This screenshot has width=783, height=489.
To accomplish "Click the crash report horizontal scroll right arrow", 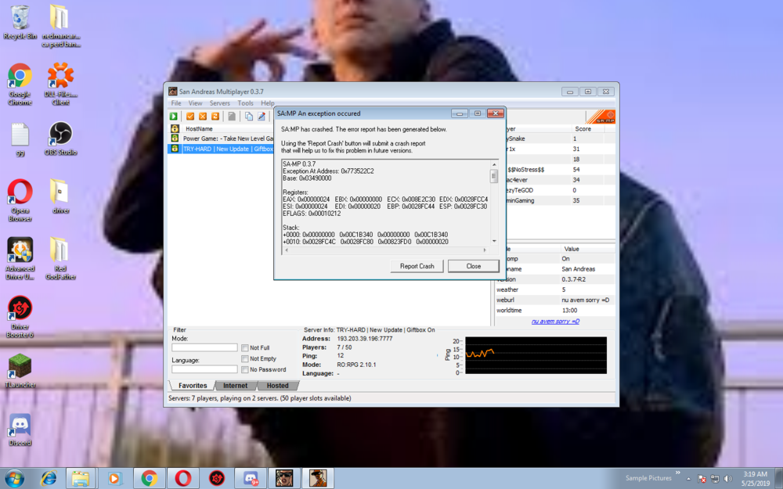I will point(485,250).
